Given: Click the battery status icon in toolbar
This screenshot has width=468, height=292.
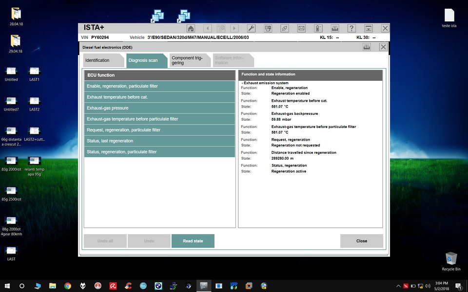Looking at the screenshot, I should click(318, 28).
